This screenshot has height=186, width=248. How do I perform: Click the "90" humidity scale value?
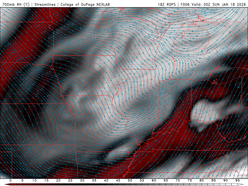226,180
